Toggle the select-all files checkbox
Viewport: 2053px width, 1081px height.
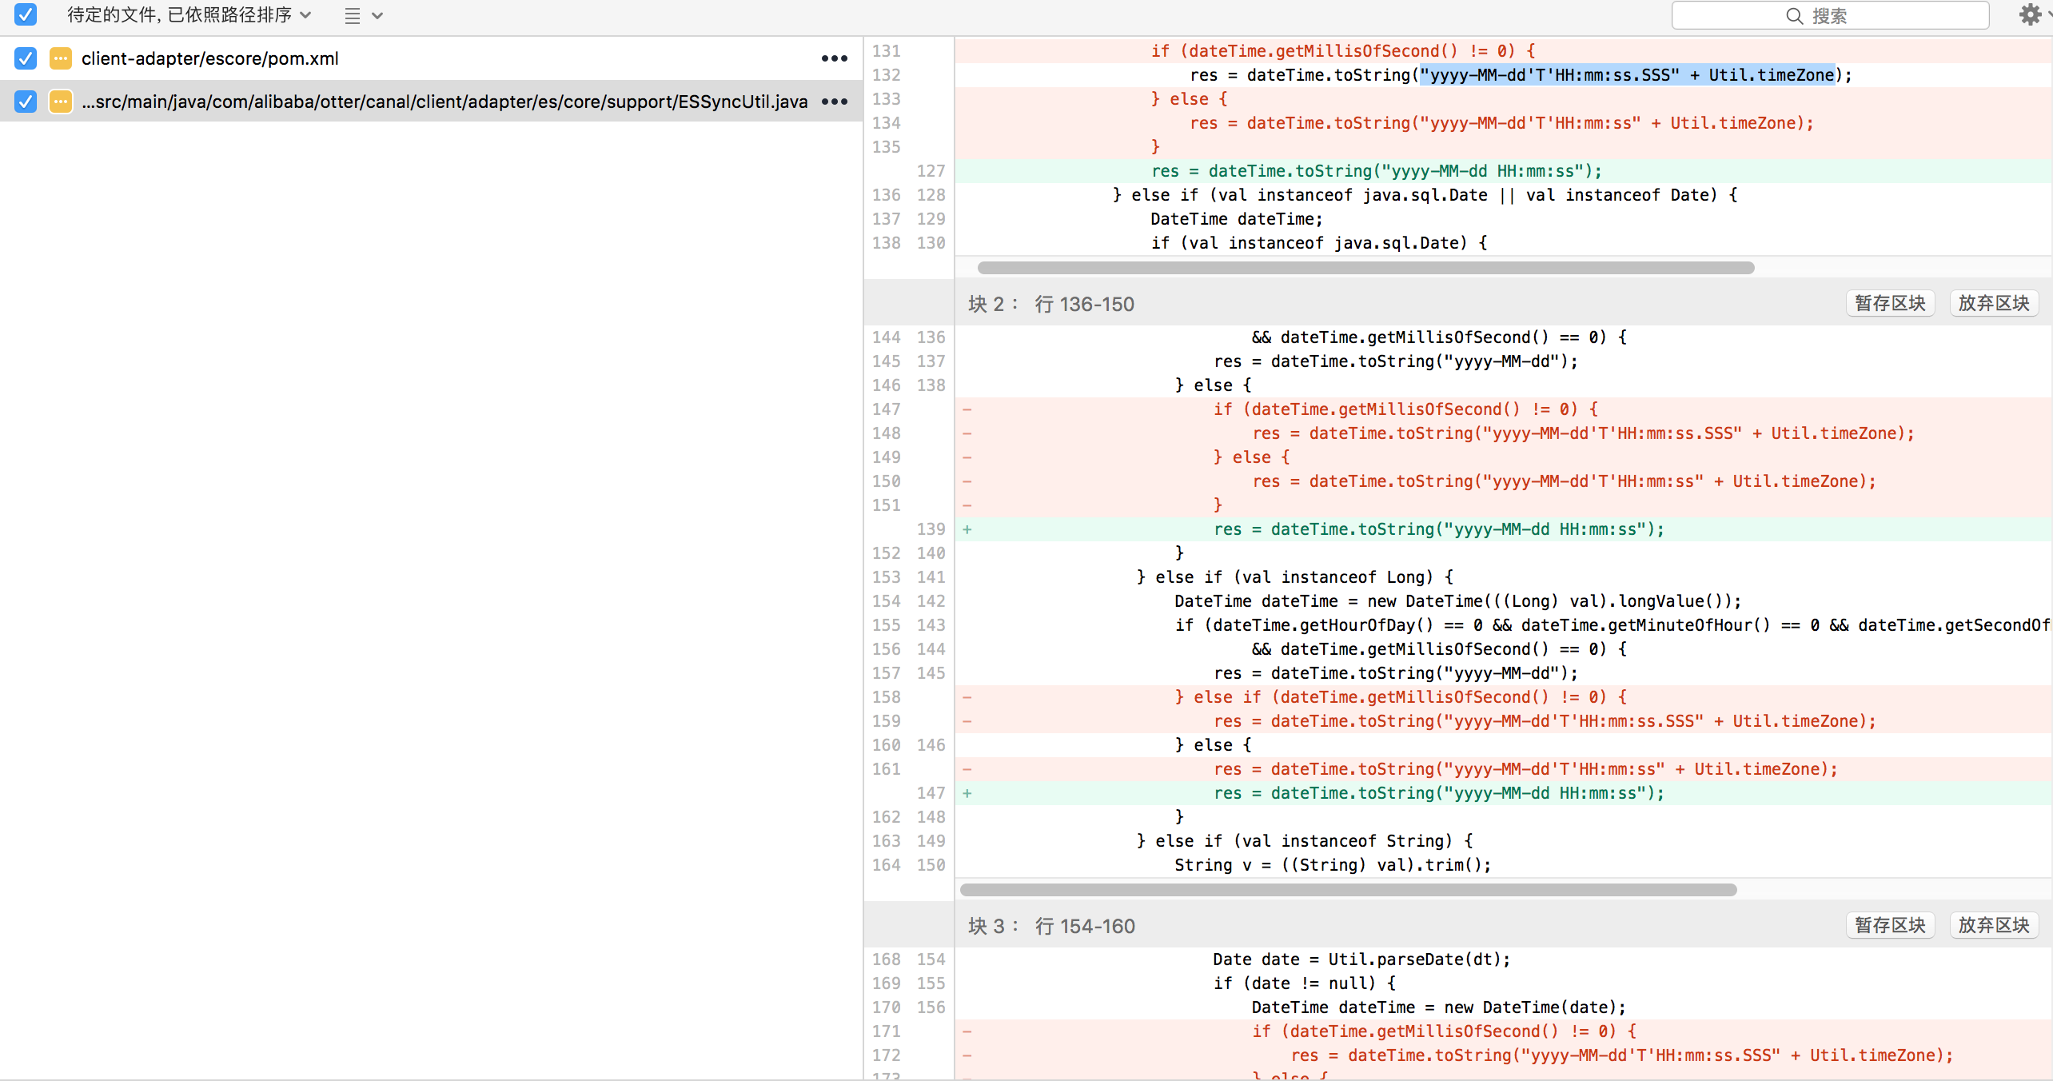(25, 14)
